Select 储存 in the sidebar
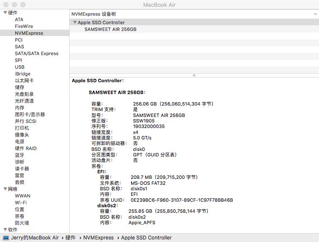The image size is (319, 242). [20, 87]
